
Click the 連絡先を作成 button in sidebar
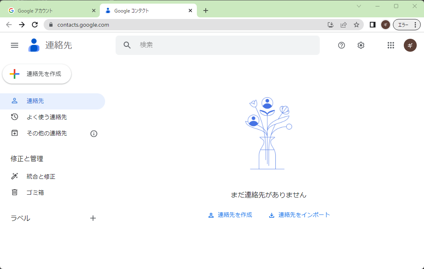click(x=37, y=74)
